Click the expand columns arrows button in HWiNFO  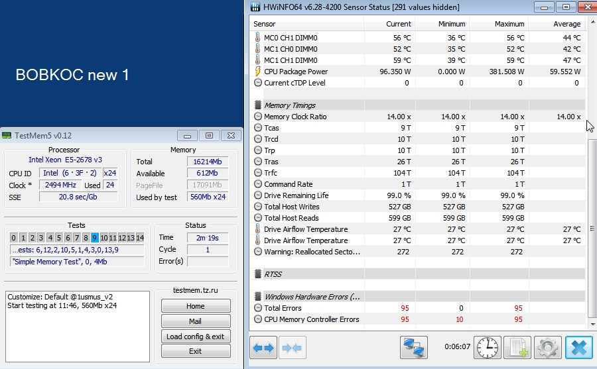263,348
